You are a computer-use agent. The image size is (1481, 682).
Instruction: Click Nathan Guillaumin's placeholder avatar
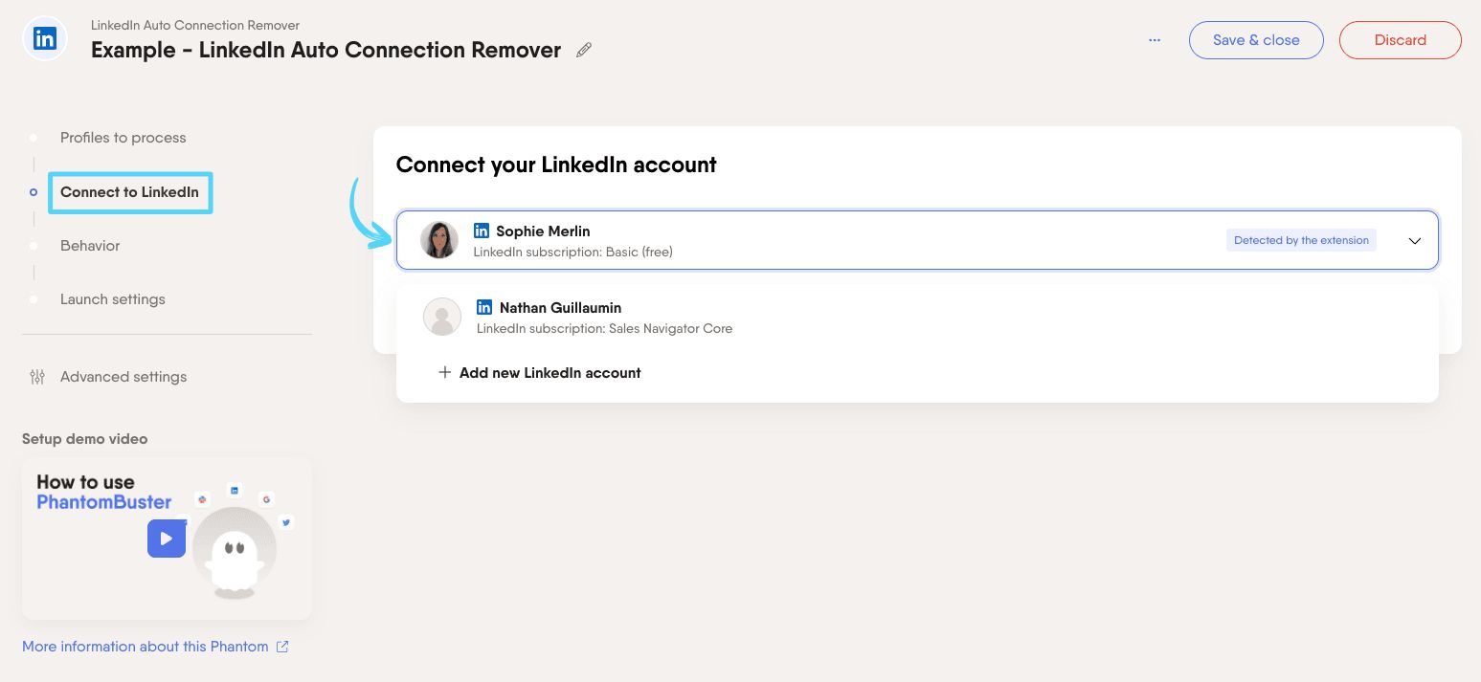tap(442, 317)
